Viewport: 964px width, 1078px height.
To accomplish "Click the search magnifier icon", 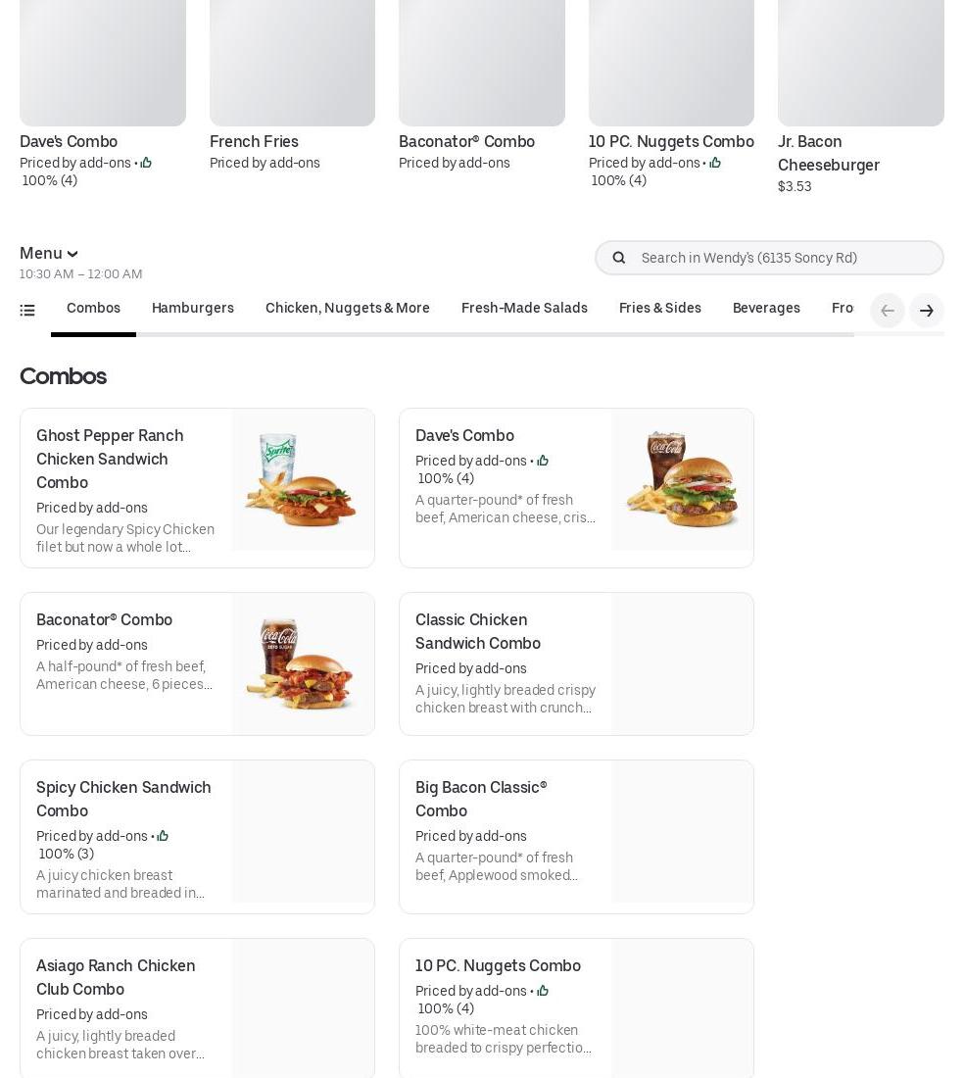I will 619,258.
